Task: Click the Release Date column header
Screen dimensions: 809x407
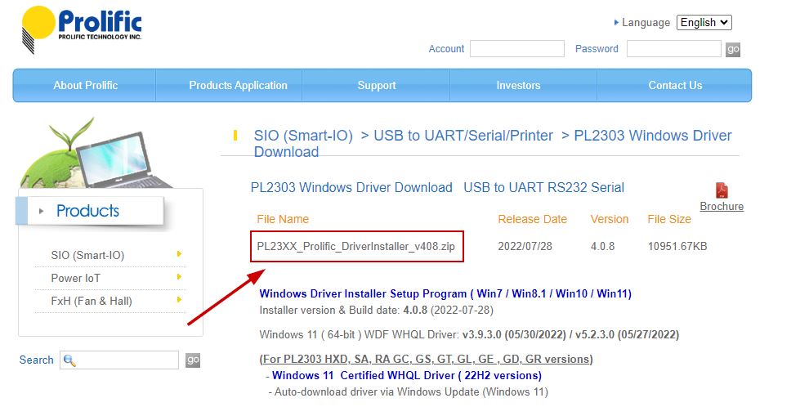Action: 533,219
